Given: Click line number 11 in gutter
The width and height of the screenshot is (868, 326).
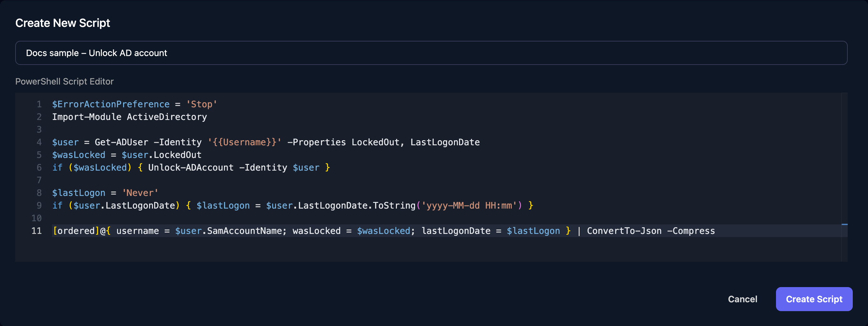Looking at the screenshot, I should click(36, 231).
